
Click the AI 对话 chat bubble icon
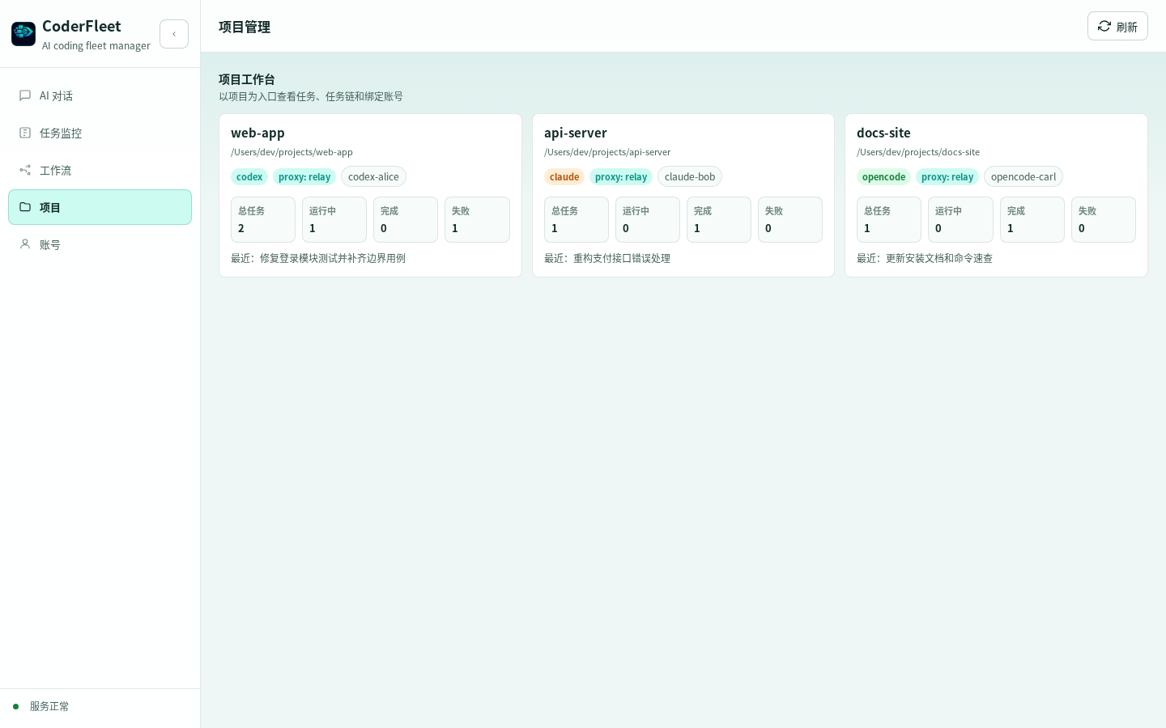pos(25,95)
